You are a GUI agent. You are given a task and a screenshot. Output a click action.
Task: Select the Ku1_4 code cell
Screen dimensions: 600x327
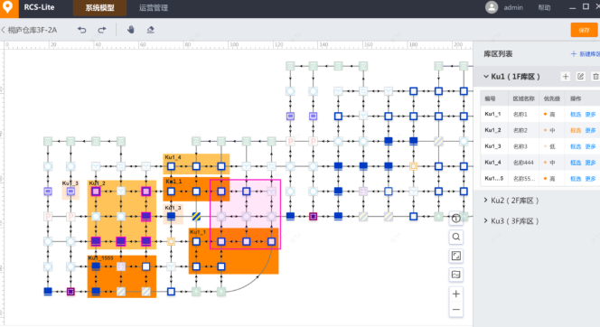492,163
